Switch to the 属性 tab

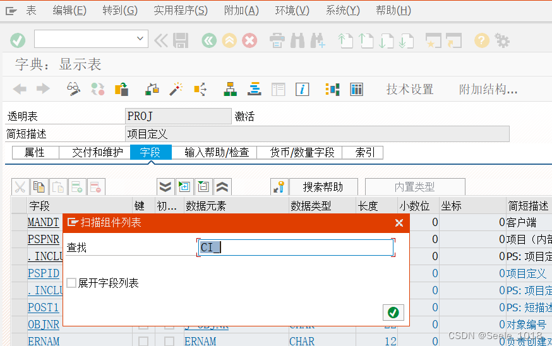pyautogui.click(x=35, y=152)
